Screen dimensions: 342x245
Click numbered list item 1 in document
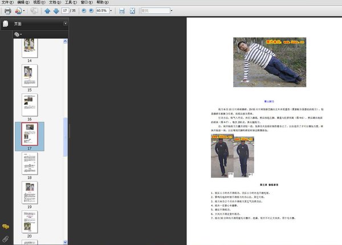tap(241, 193)
